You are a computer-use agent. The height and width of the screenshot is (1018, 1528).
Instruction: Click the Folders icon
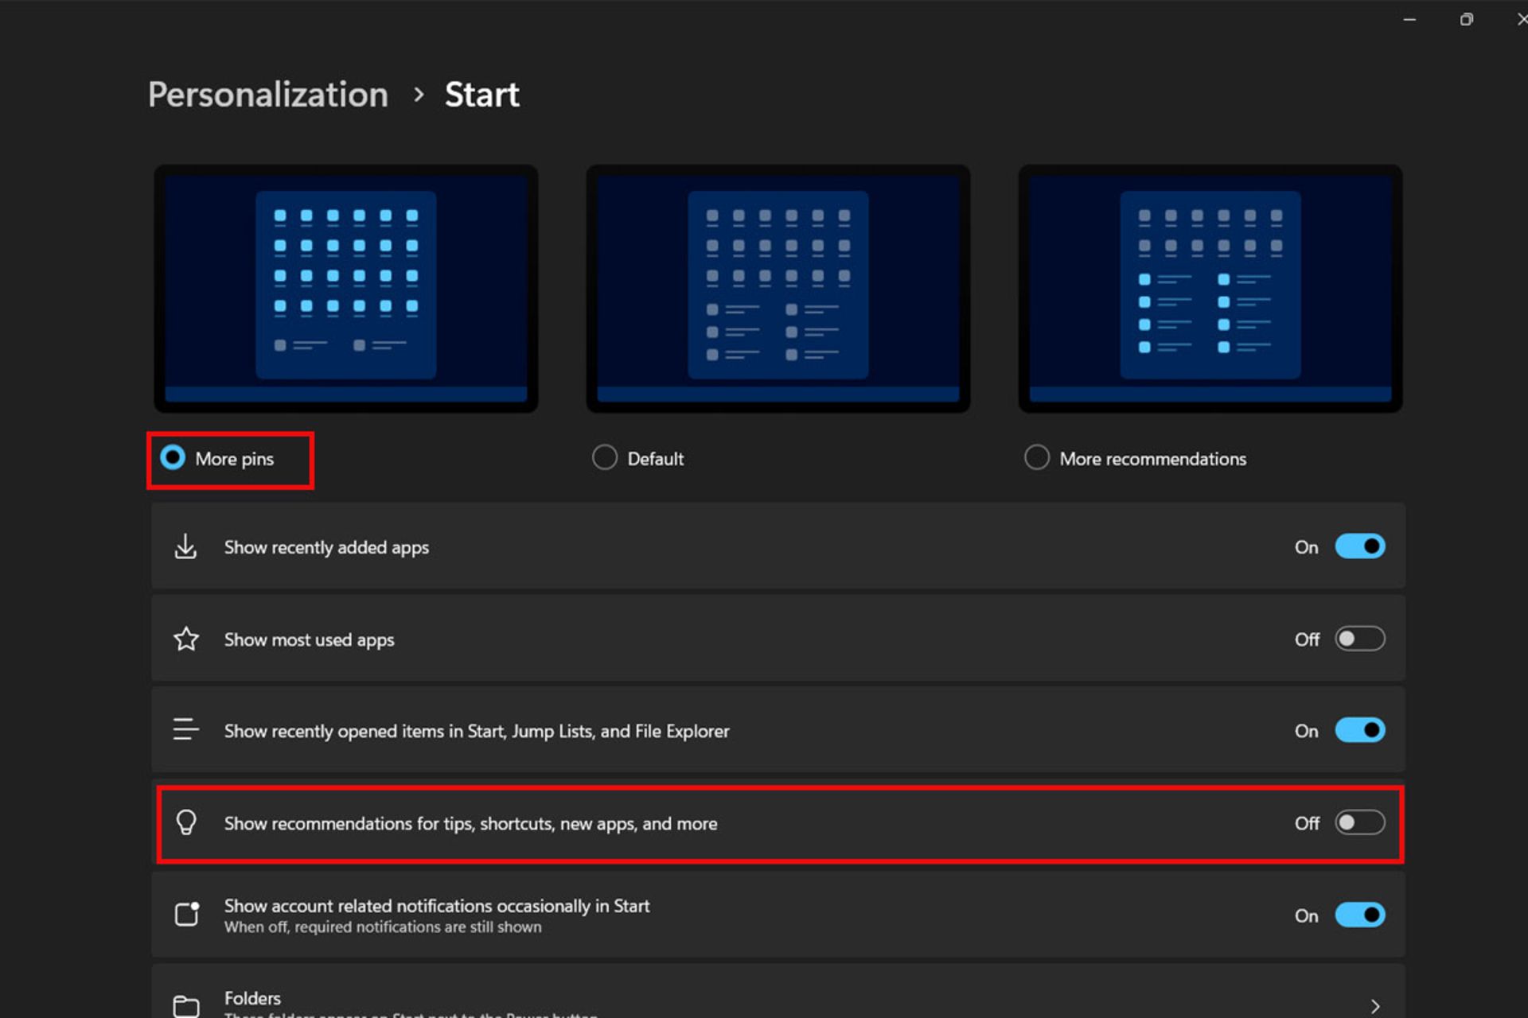coord(186,1005)
